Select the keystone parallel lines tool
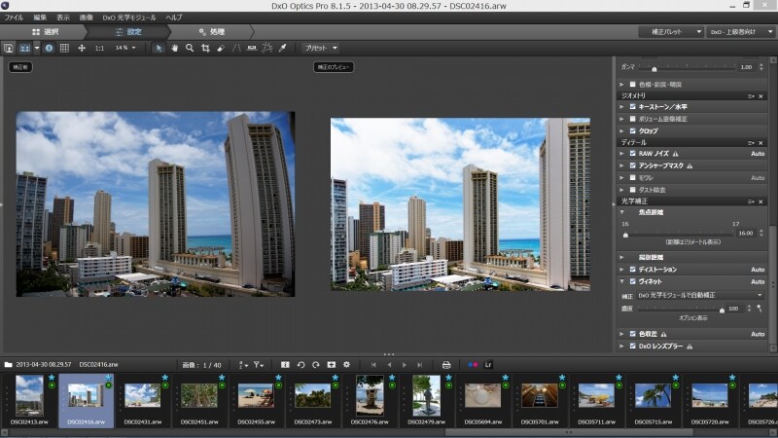 (x=236, y=48)
